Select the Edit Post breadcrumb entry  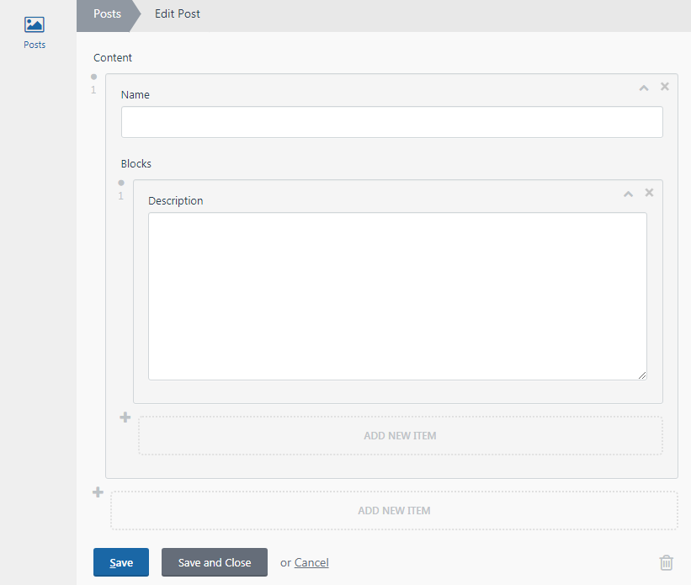click(177, 13)
